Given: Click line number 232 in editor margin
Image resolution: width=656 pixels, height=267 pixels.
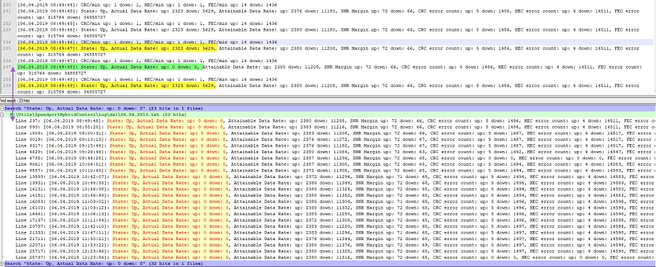Looking at the screenshot, I should pyautogui.click(x=7, y=24).
